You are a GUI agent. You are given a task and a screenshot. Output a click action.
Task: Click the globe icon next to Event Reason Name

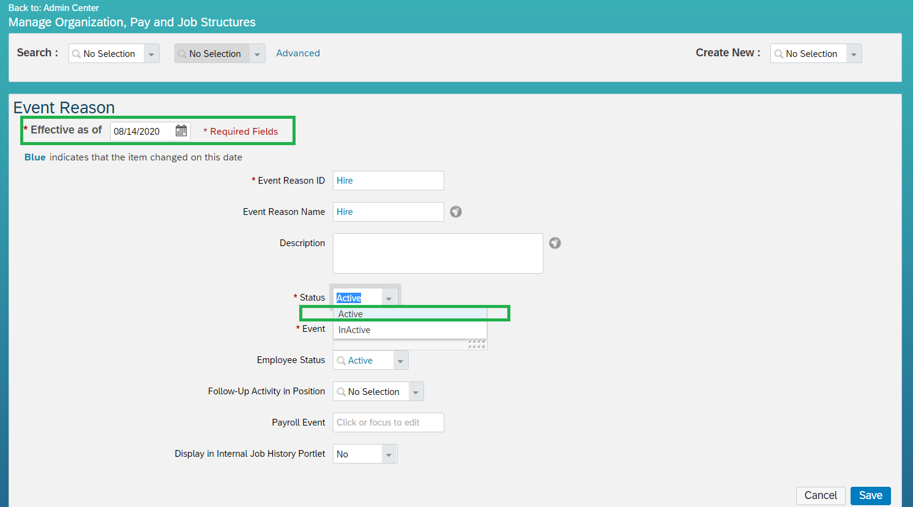(455, 211)
